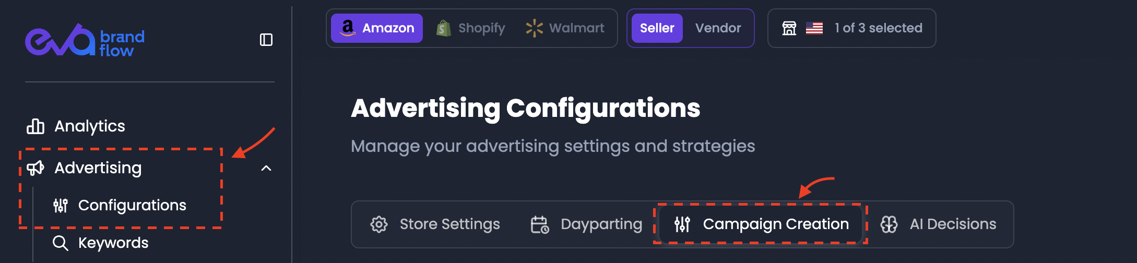Open the 1 of 3 selected store dropdown
1137x263 pixels.
(852, 28)
